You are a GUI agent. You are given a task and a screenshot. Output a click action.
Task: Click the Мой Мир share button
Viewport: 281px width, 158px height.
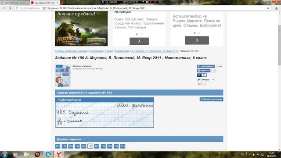[x=202, y=75]
